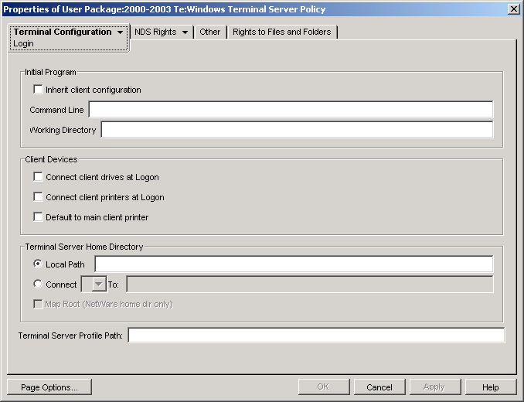The image size is (524, 402).
Task: Click the Terminal Server Profile Path label
Action: [70, 336]
